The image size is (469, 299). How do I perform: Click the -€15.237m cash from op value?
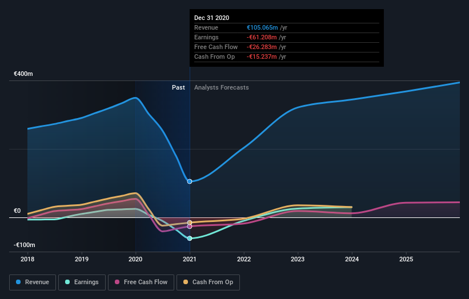click(x=262, y=56)
